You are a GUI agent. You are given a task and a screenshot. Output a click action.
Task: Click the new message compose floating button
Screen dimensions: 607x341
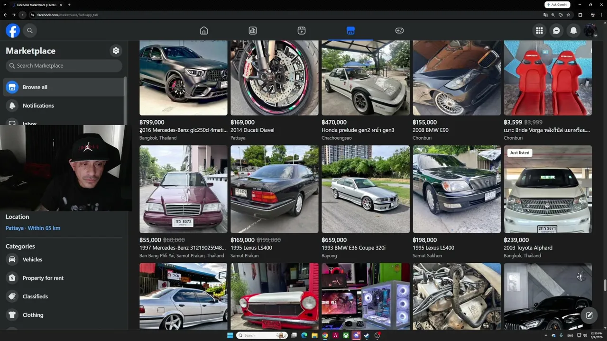pos(589,315)
